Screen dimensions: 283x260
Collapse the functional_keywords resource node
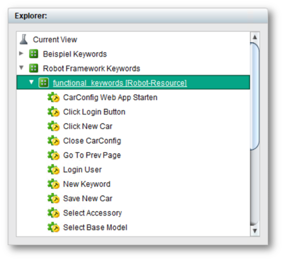pyautogui.click(x=32, y=82)
